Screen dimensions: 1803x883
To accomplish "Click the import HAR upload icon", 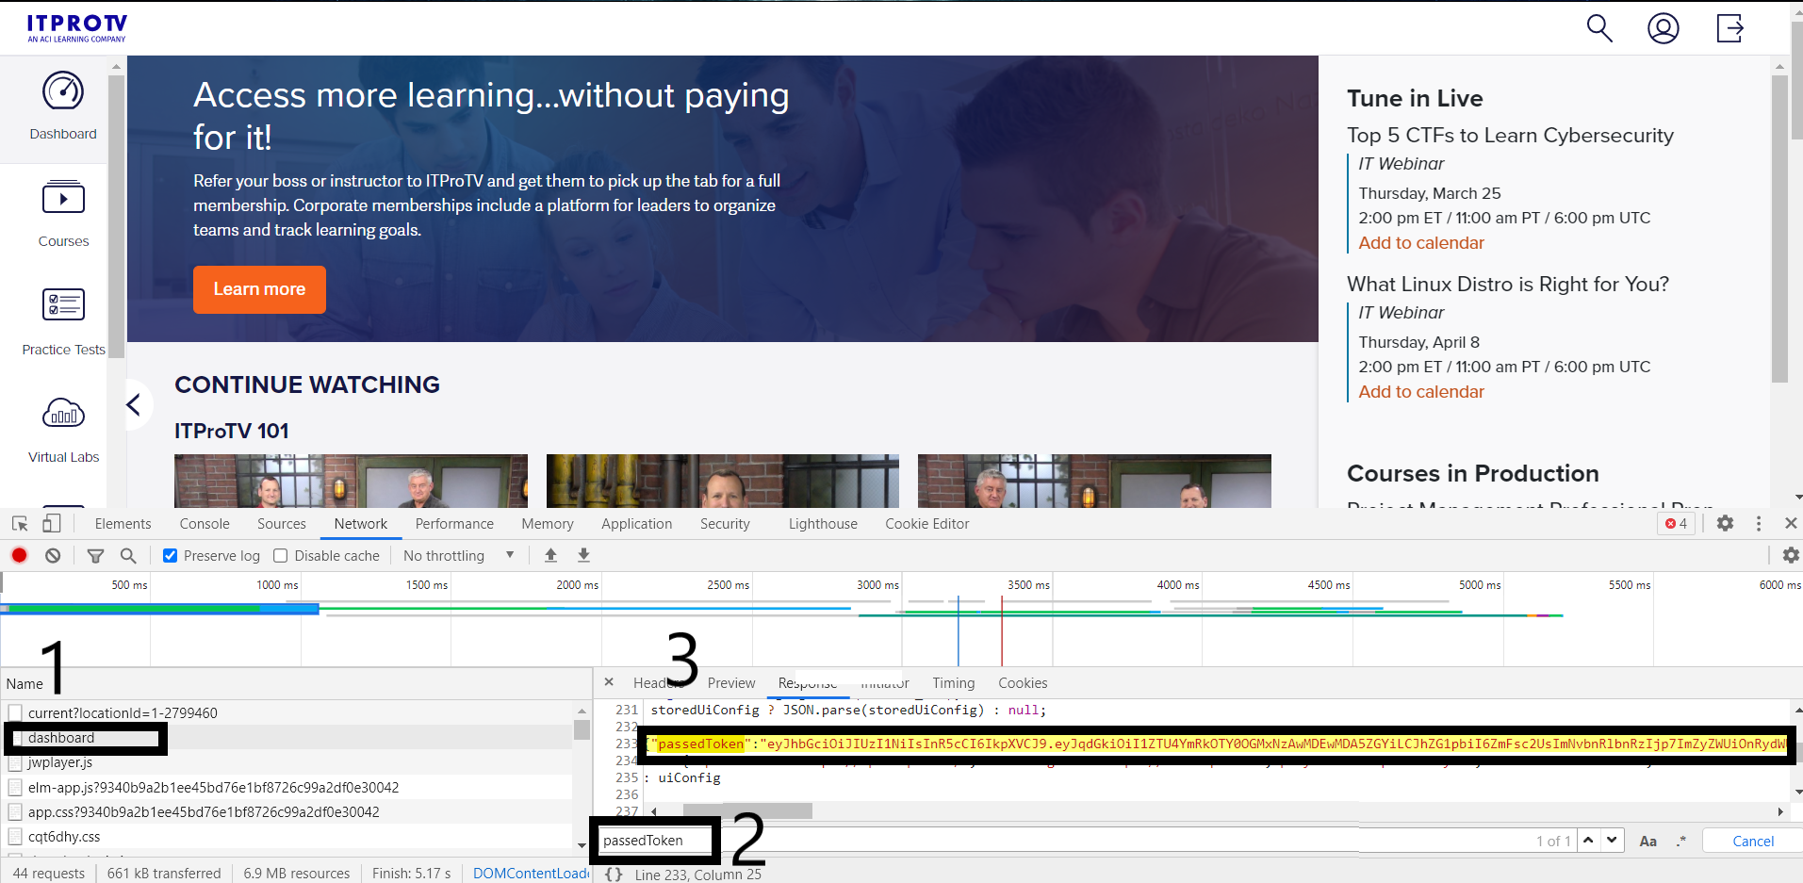I will (550, 556).
